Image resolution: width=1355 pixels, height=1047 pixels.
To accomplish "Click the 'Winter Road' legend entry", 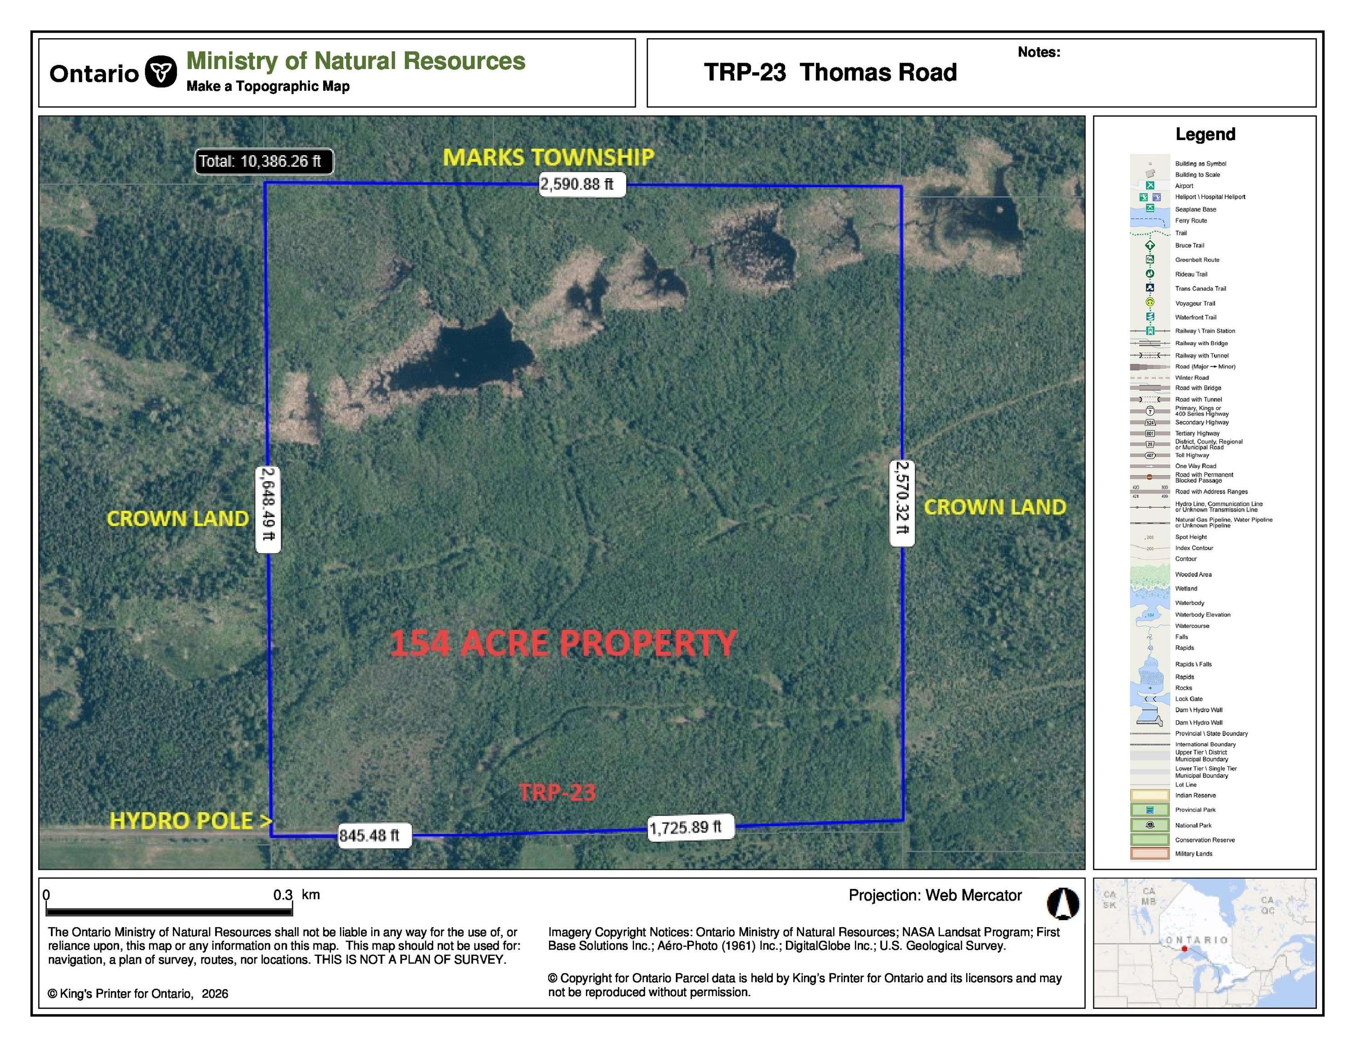I will (x=1192, y=378).
